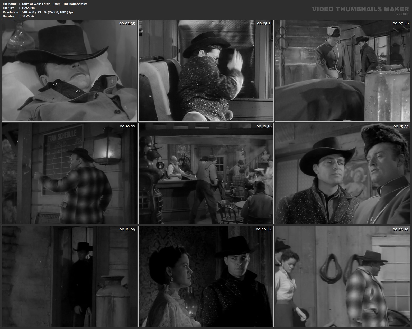This screenshot has height=329, width=412.
Task: Click the file name 'Tales of Wells Fargo - 1x04 - The Bounty.mkv'
Action: pyautogui.click(x=54, y=4)
